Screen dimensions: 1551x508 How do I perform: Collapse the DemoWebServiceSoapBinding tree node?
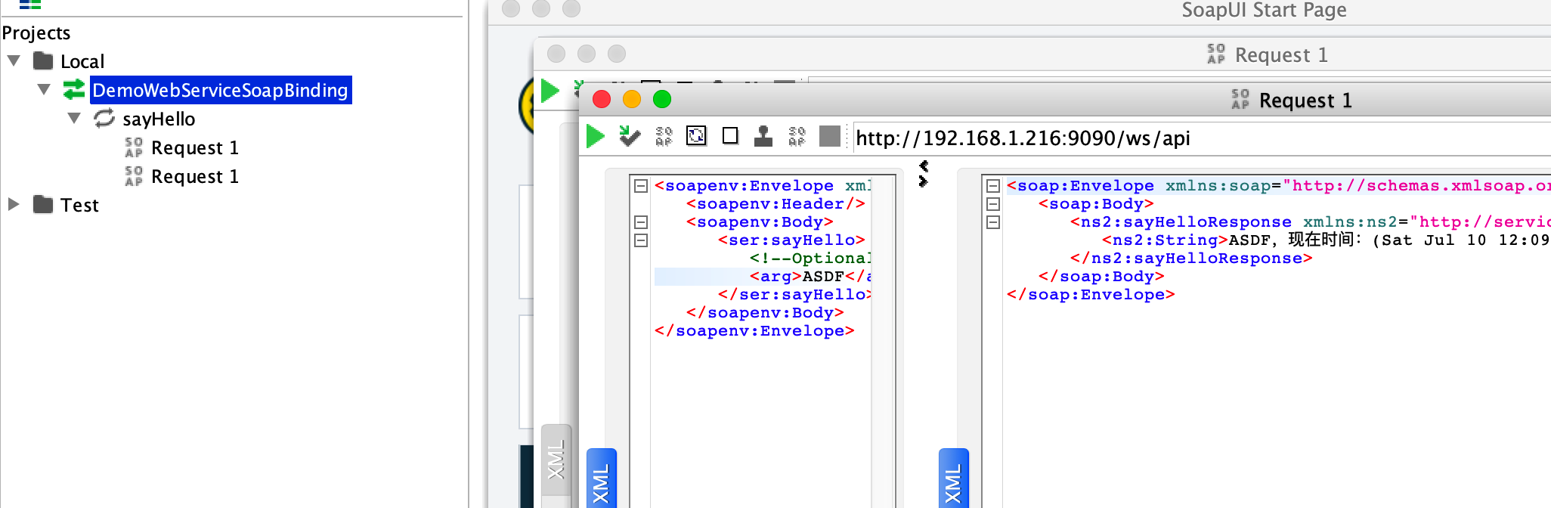44,89
